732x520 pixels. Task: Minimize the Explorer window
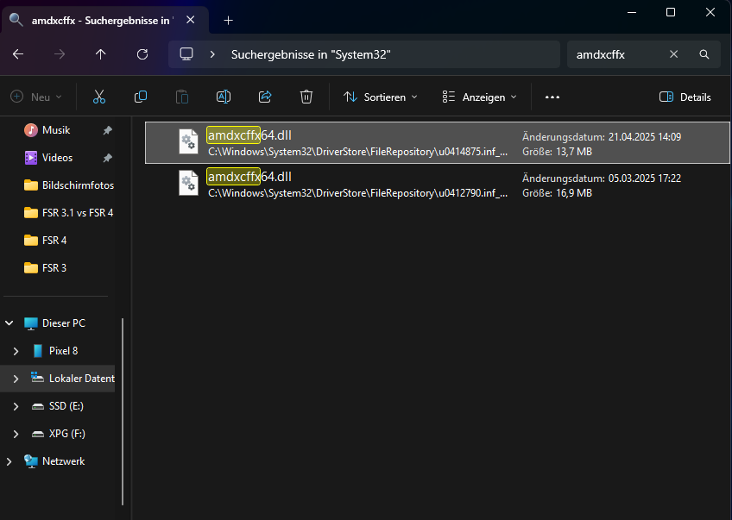(632, 13)
